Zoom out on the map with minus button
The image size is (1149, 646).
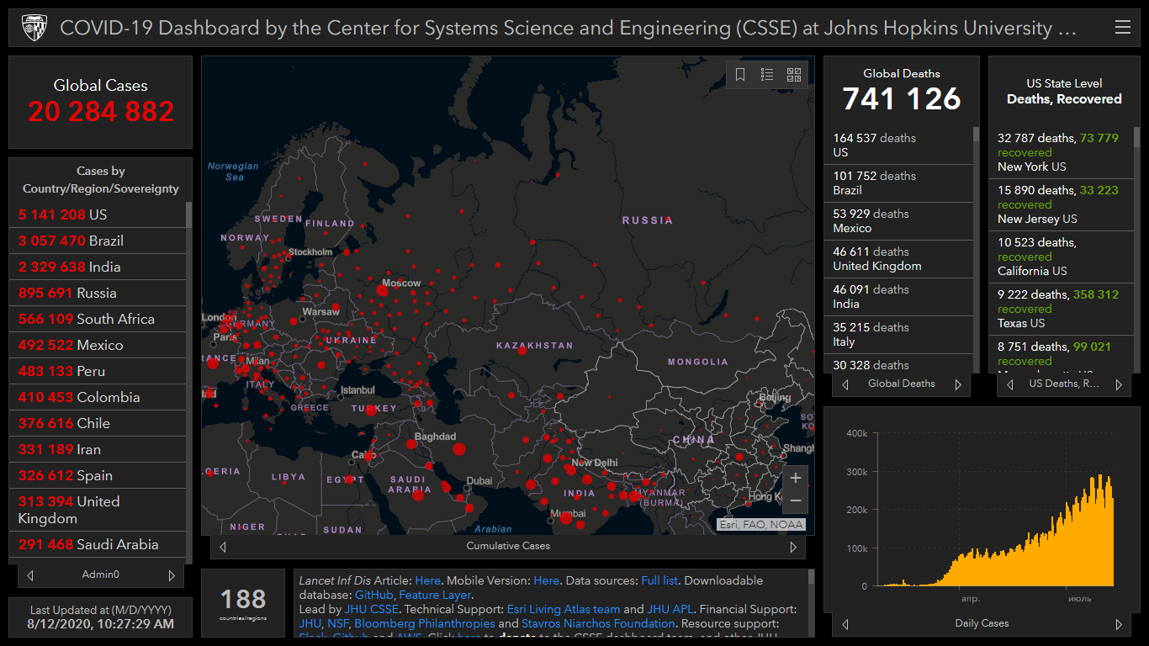795,501
